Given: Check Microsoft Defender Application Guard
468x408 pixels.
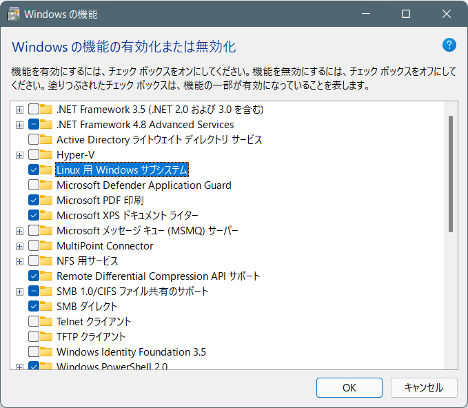Looking at the screenshot, I should [x=34, y=185].
